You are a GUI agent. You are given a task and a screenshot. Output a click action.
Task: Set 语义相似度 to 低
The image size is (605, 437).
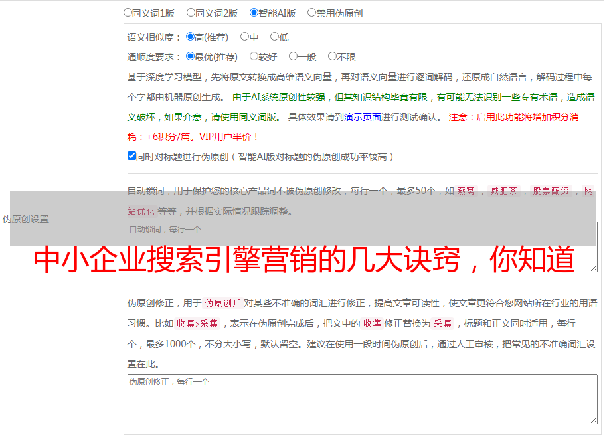pyautogui.click(x=274, y=37)
